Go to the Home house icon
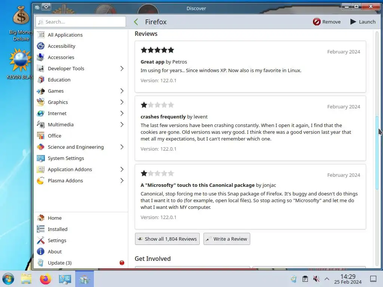The width and height of the screenshot is (383, 287). tap(41, 218)
